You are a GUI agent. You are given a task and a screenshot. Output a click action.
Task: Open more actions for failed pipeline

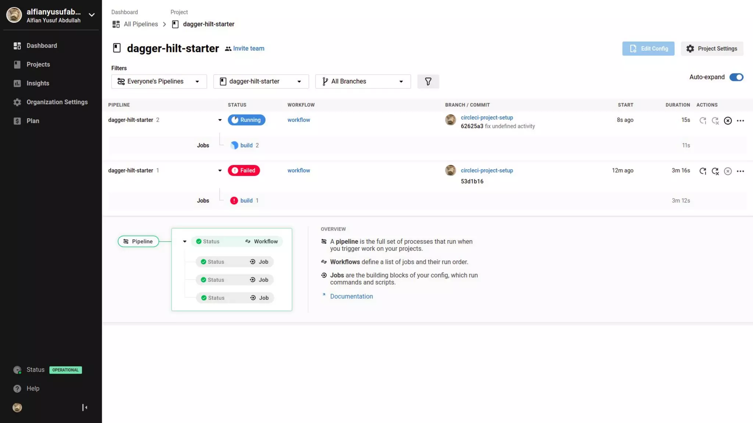740,171
